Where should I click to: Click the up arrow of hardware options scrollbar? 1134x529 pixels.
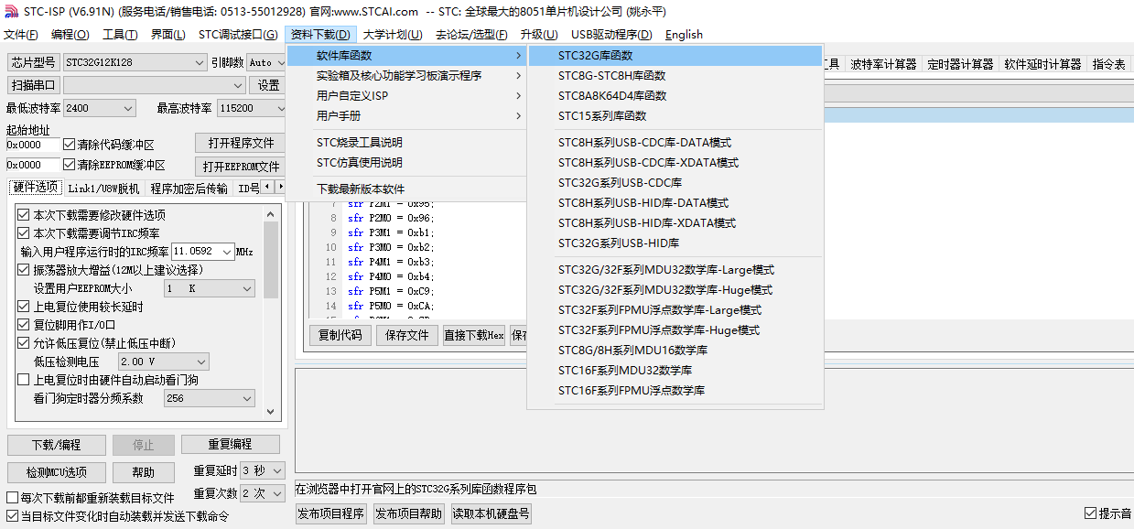tap(271, 215)
